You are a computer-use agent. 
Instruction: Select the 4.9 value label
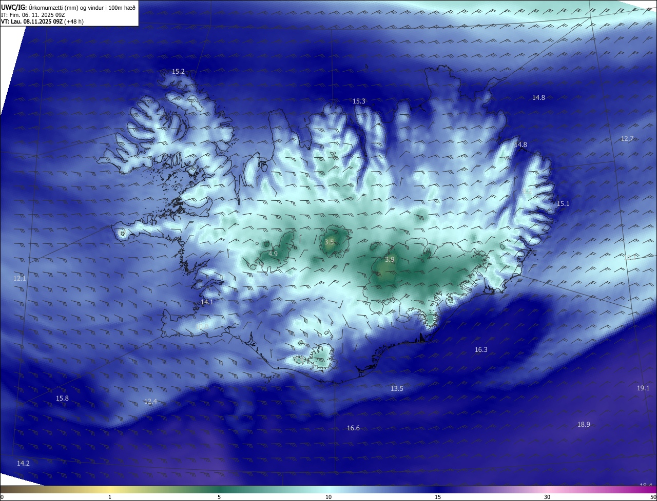[x=273, y=254]
